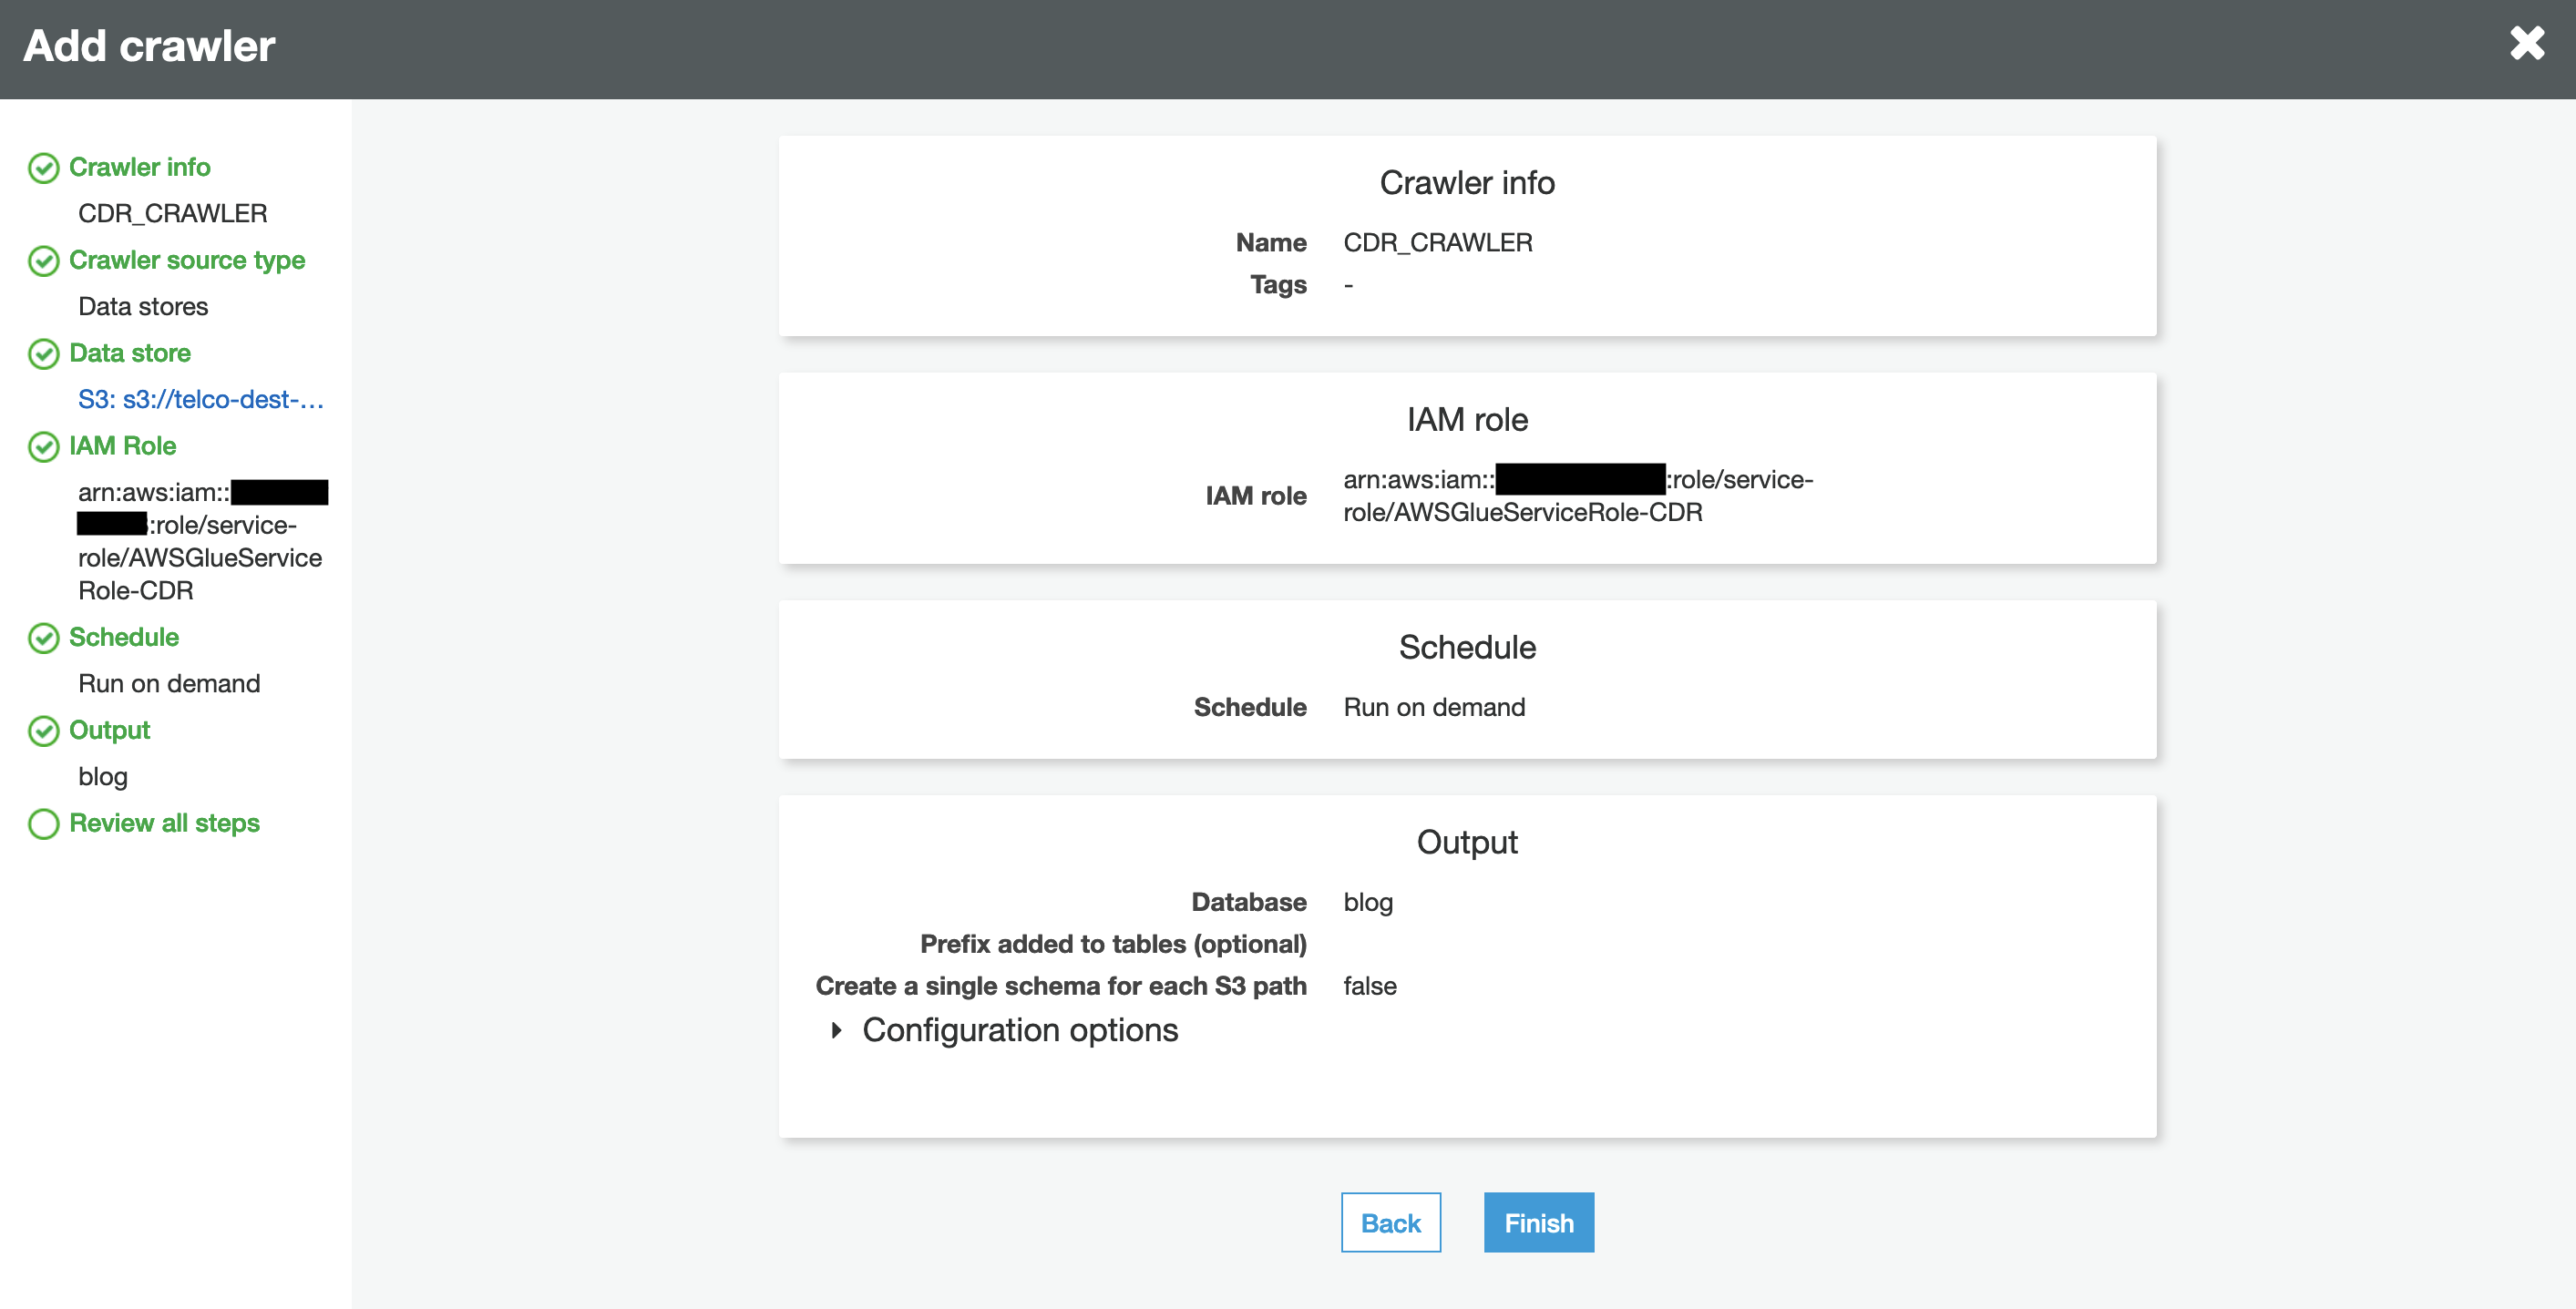Click the Add crawler dialog title

(149, 46)
